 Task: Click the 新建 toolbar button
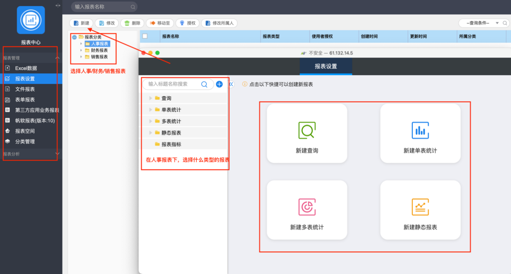tap(81, 23)
